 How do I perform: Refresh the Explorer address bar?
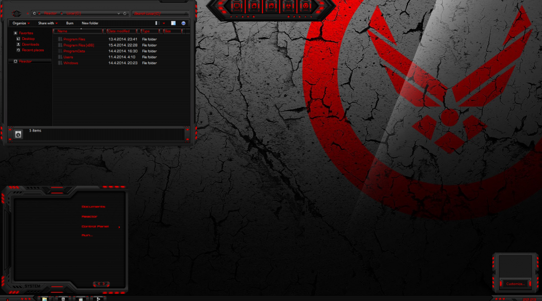tap(125, 13)
